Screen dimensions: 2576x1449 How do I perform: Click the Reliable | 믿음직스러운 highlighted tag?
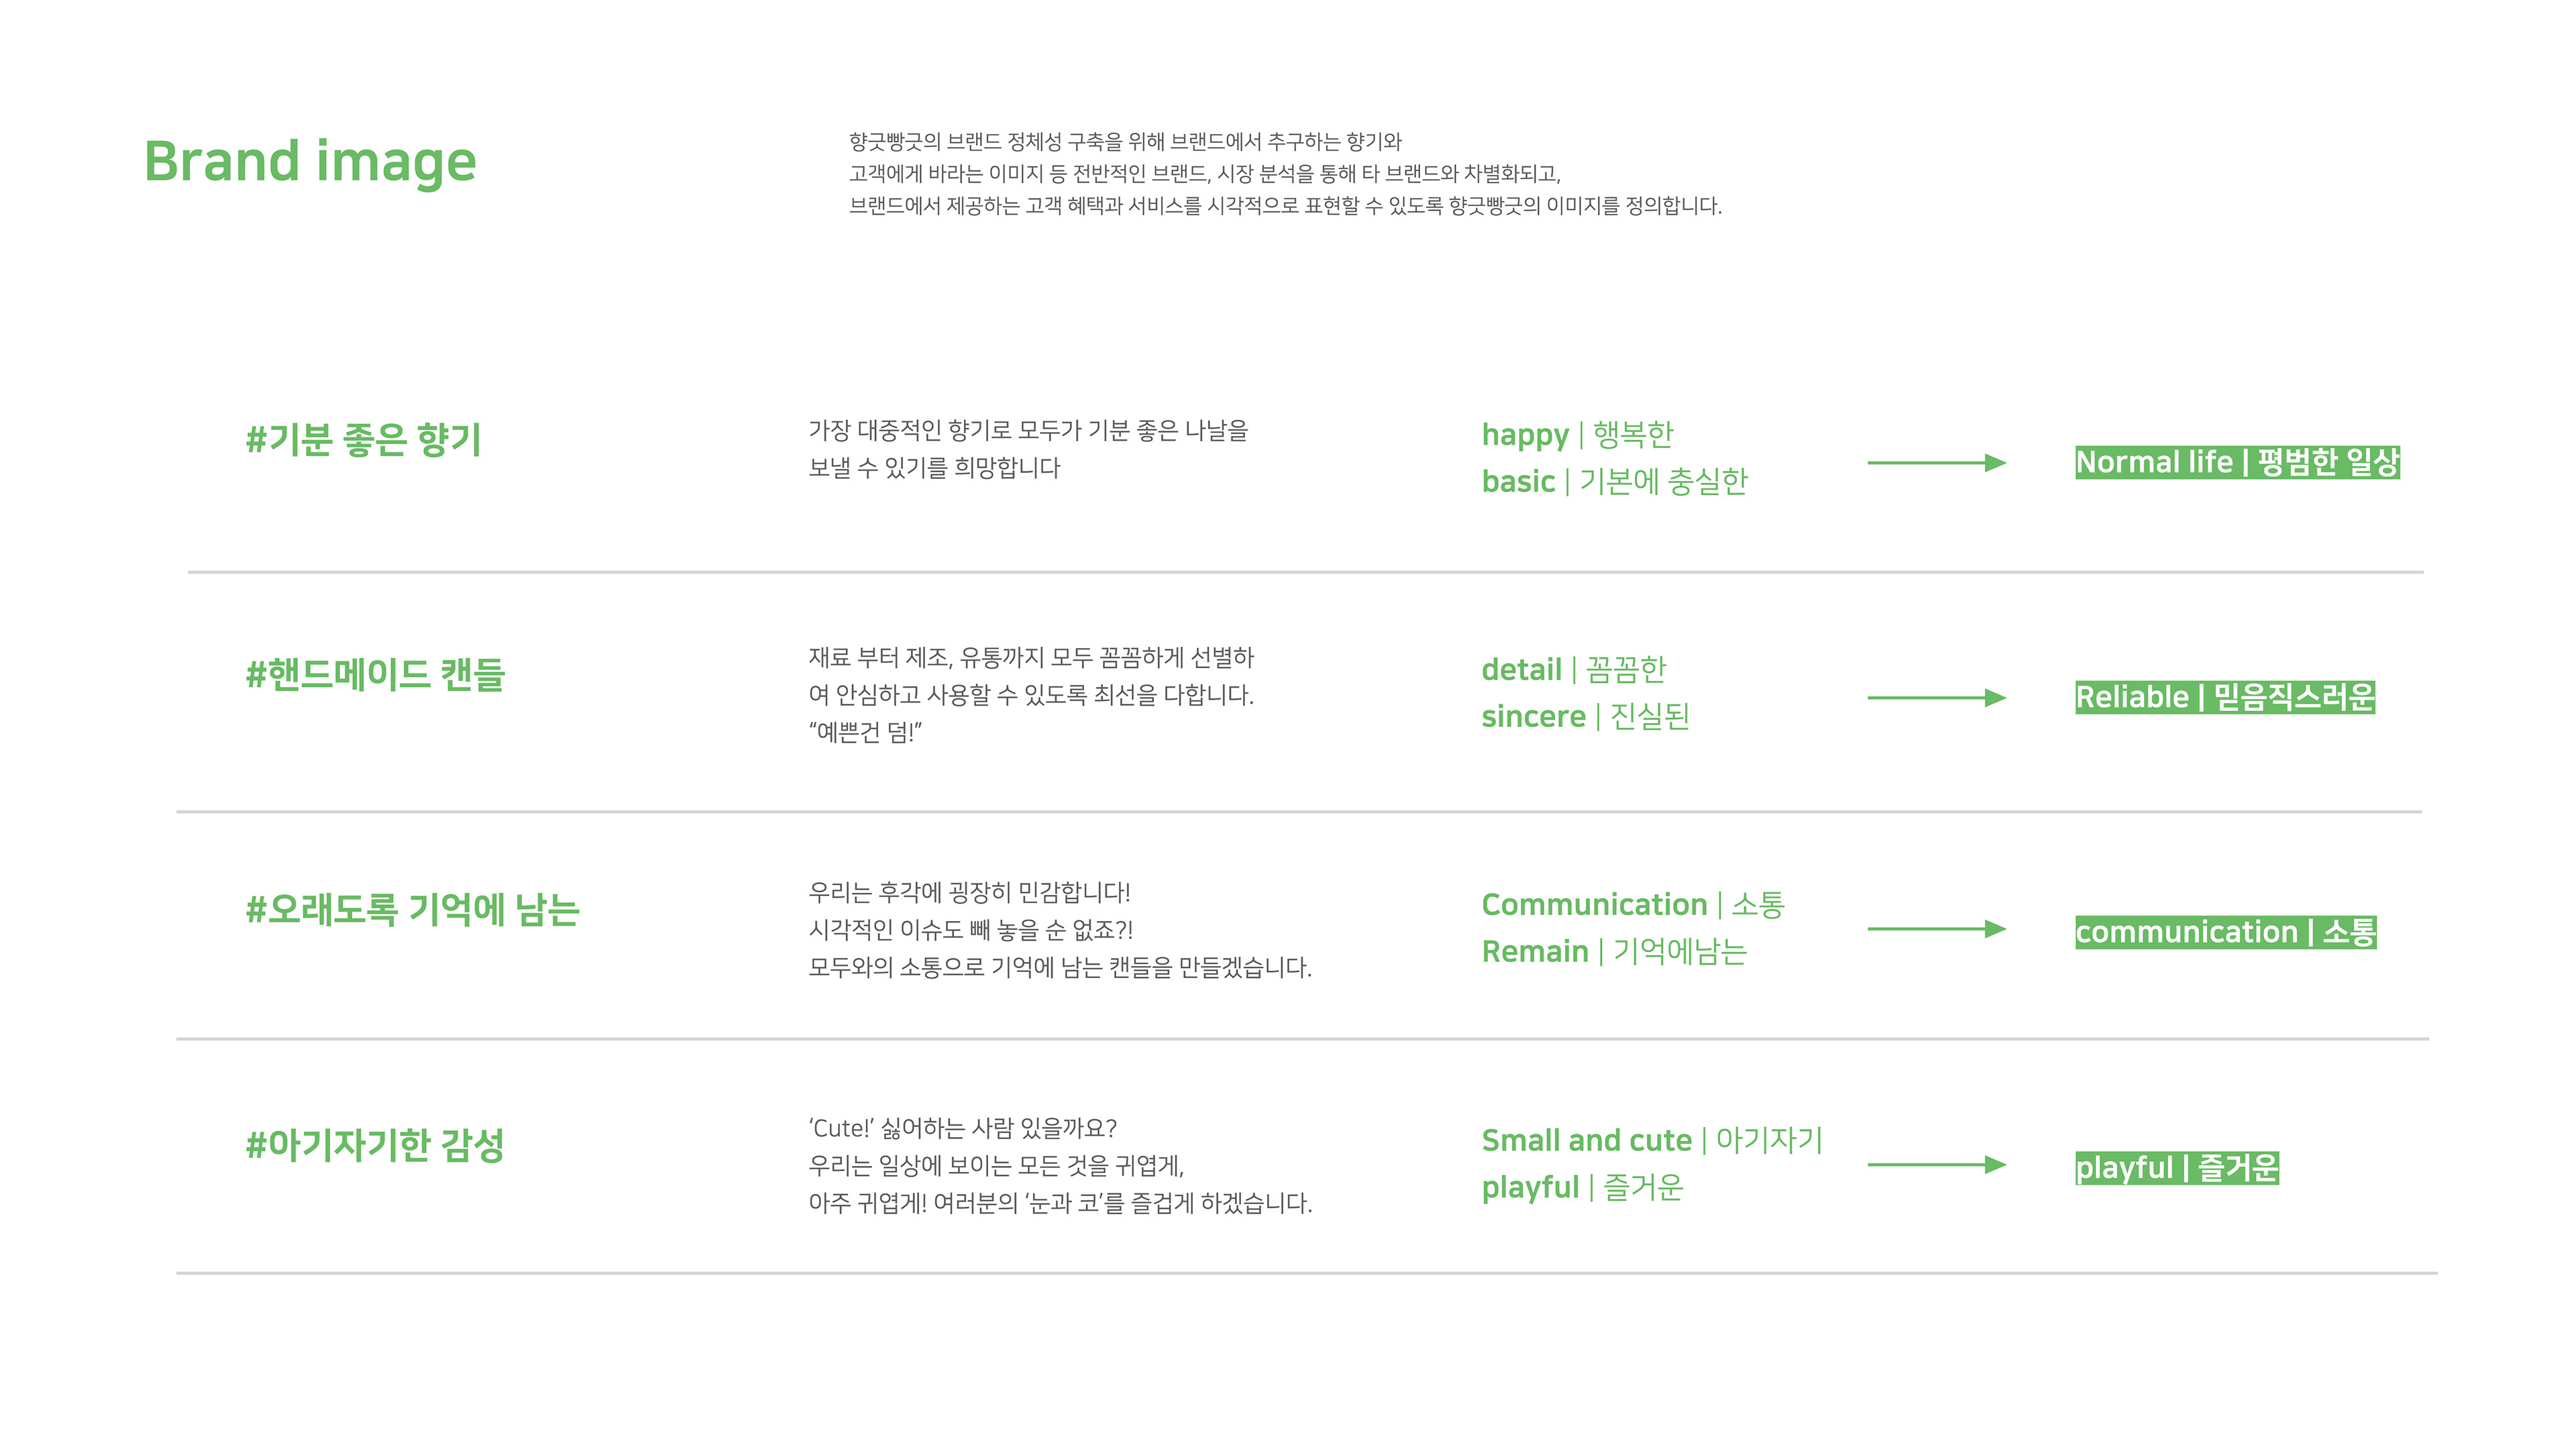tap(2225, 697)
